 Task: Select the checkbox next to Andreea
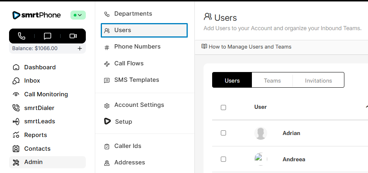pos(224,159)
